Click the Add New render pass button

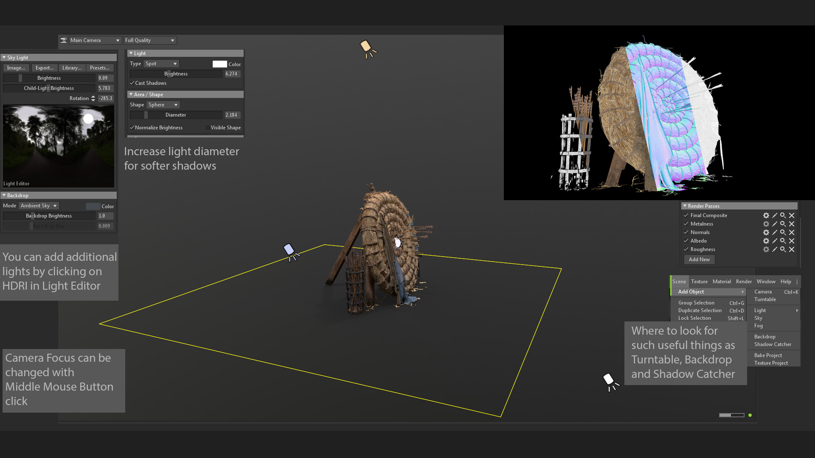[699, 260]
